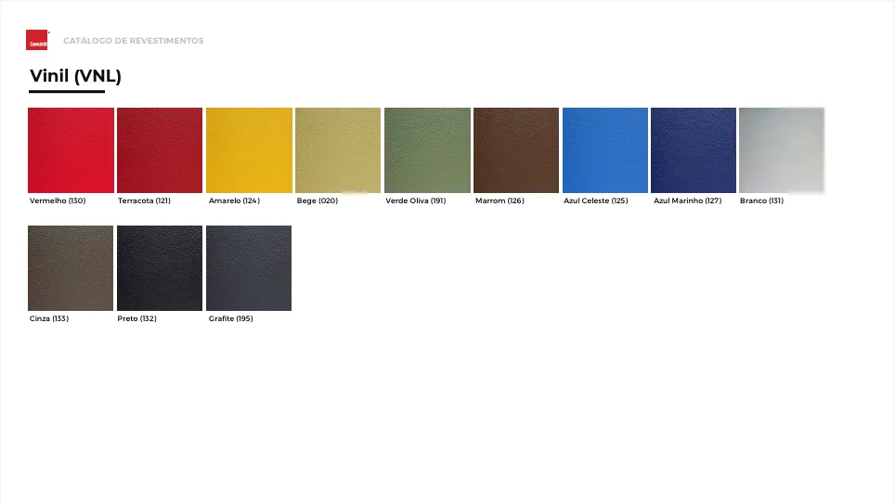The width and height of the screenshot is (895, 504).
Task: Select the Bege (020) swatch
Action: click(338, 150)
